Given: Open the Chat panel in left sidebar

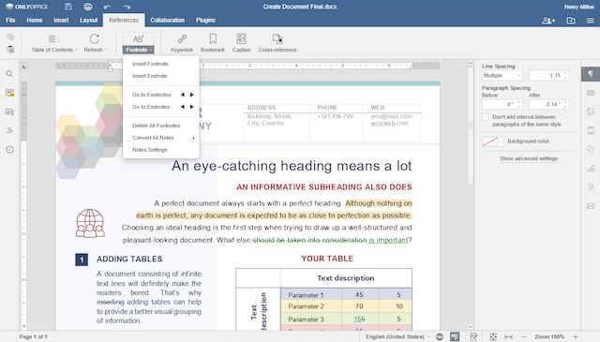Looking at the screenshot, I should pos(10,112).
